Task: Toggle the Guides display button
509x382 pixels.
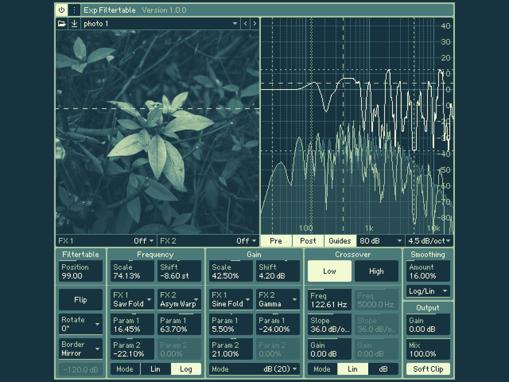Action: 340,241
